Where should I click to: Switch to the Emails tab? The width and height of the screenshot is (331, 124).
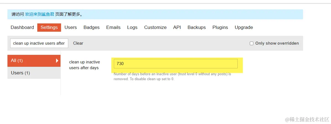pos(113,27)
